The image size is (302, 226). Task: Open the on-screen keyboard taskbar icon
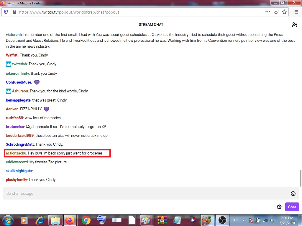pyautogui.click(x=117, y=220)
